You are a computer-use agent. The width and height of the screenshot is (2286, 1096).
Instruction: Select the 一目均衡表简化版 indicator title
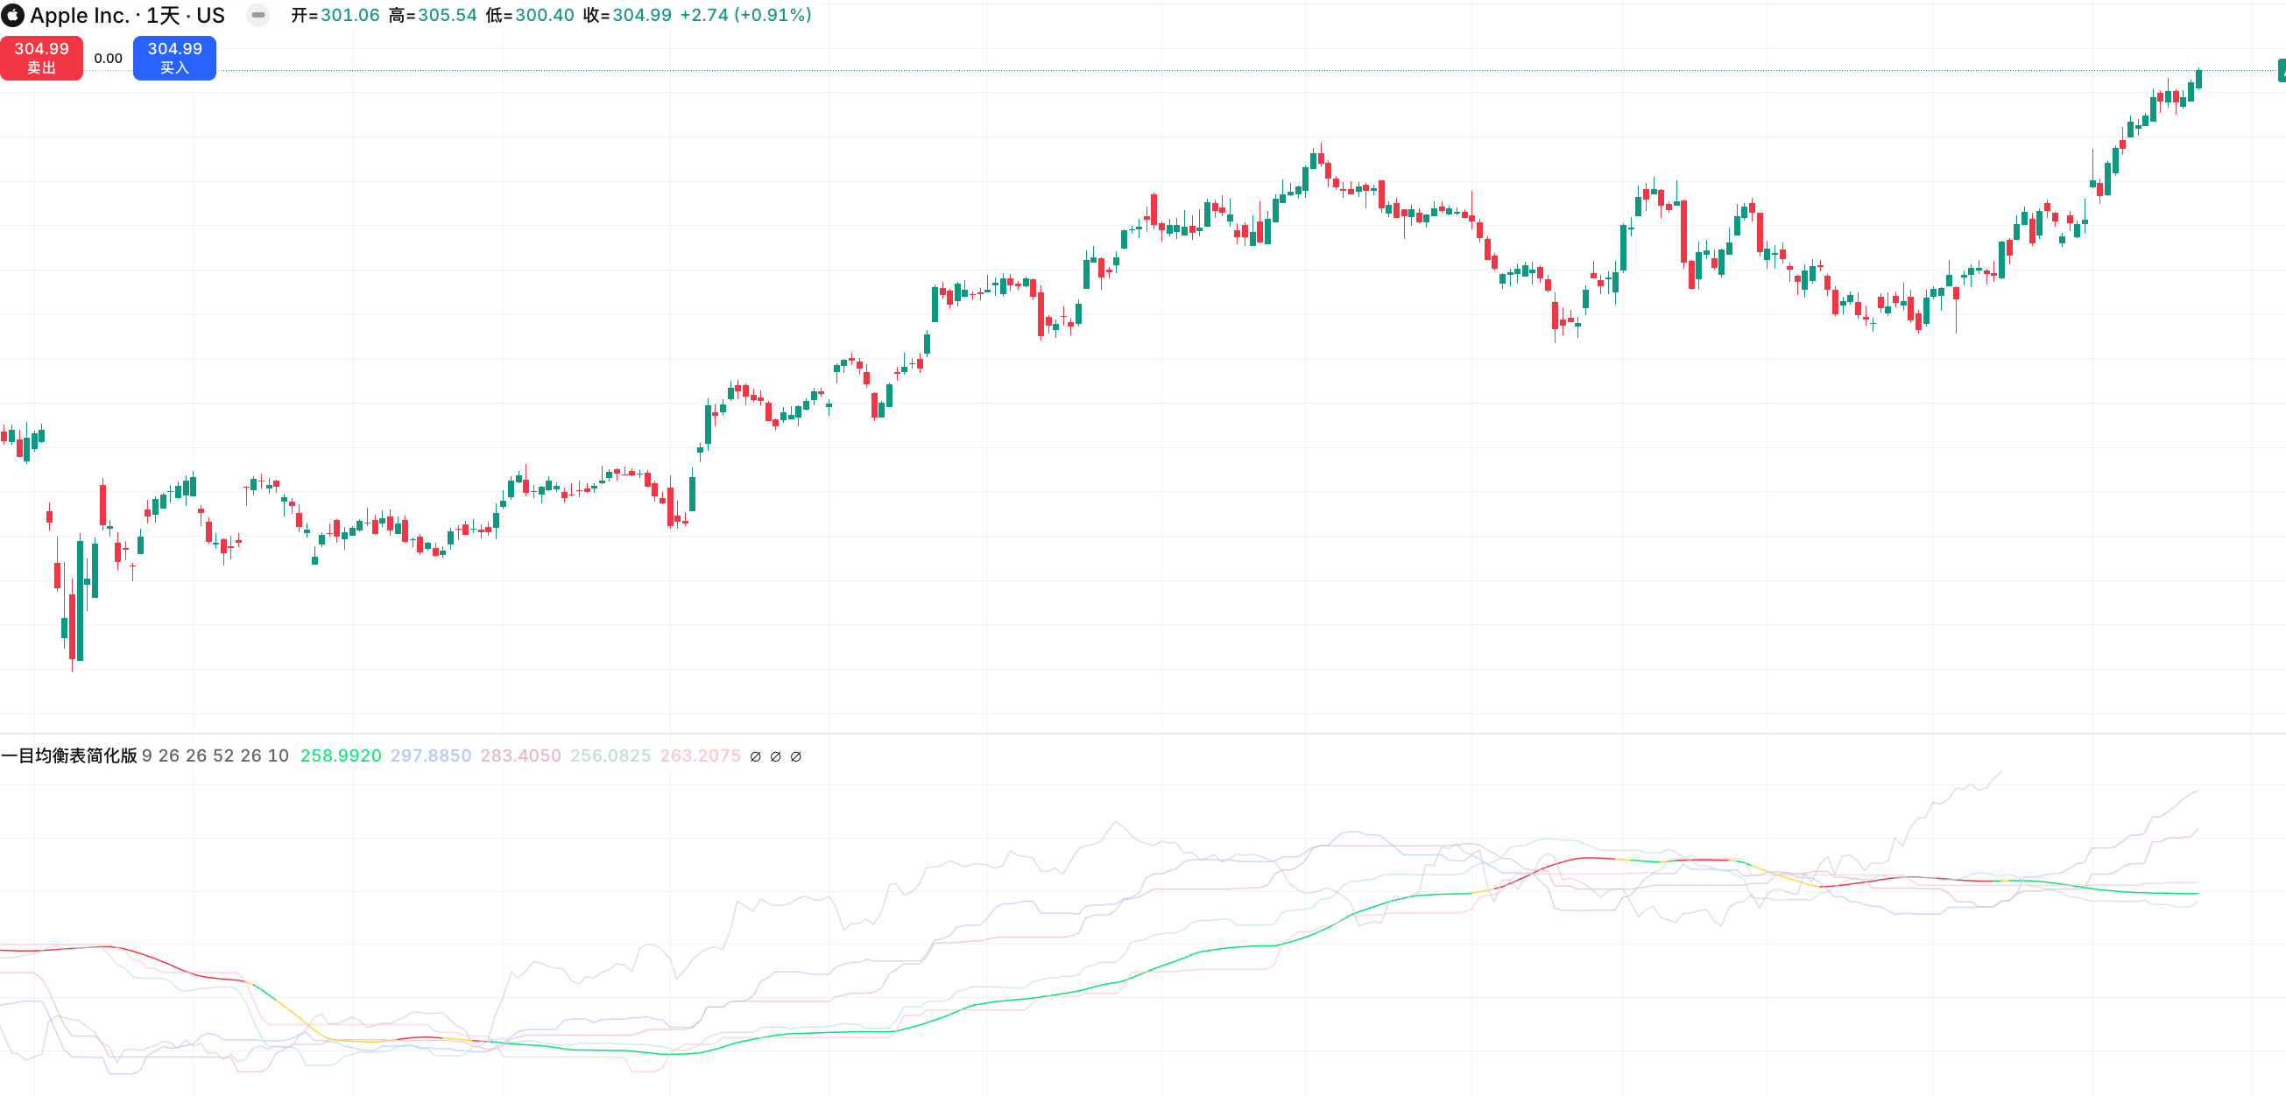coord(69,755)
